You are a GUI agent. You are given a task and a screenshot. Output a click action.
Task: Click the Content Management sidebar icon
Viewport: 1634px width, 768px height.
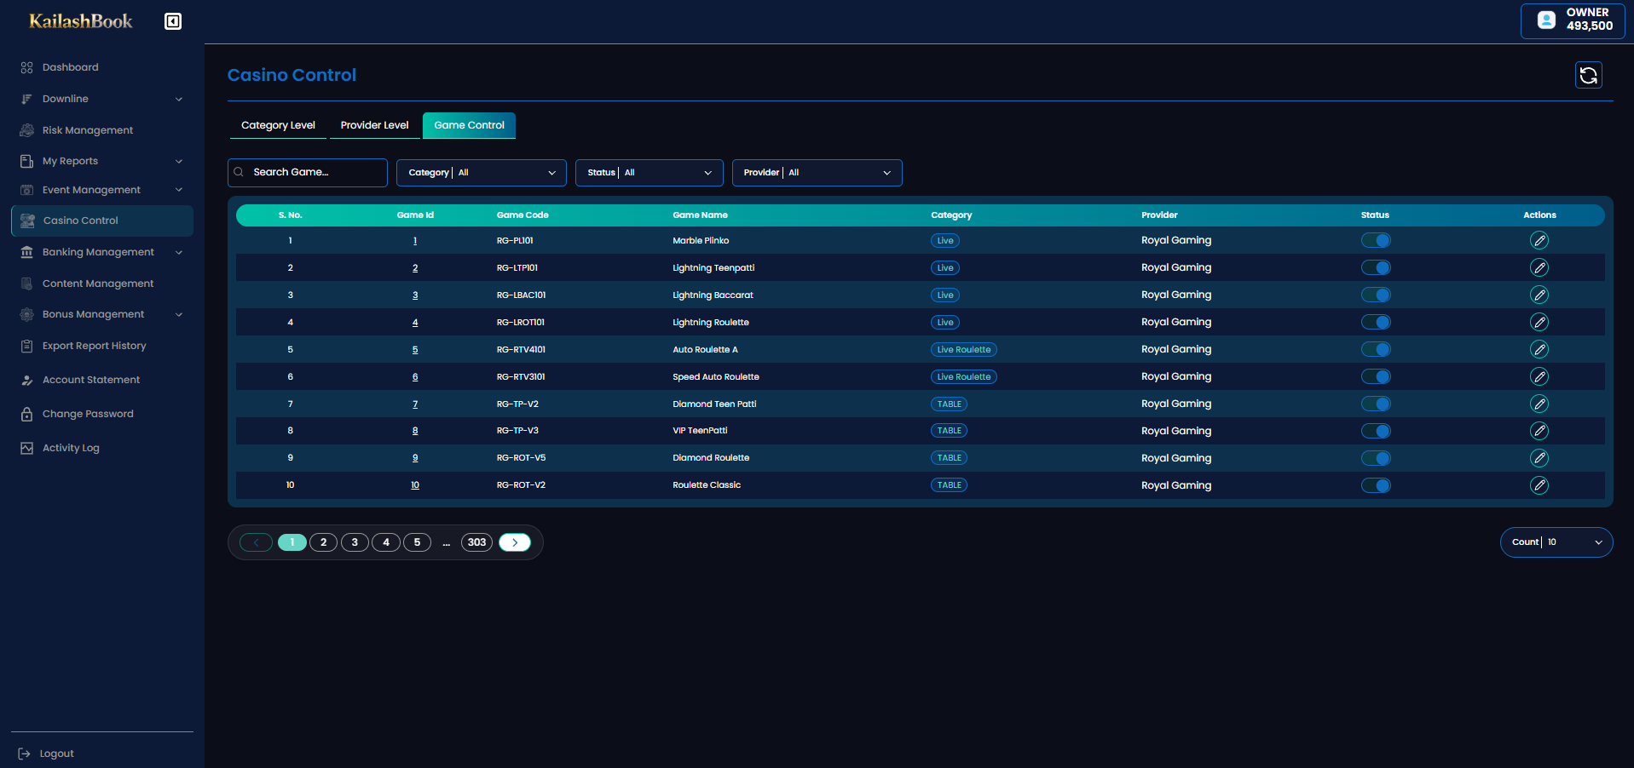coord(26,284)
